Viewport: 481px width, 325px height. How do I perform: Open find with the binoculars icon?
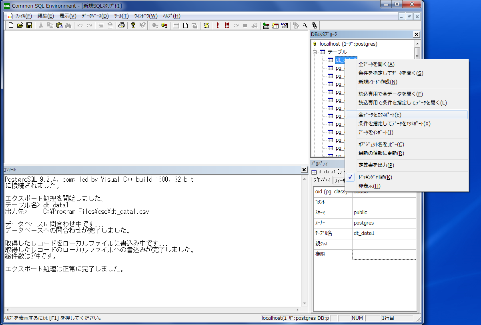click(x=68, y=25)
